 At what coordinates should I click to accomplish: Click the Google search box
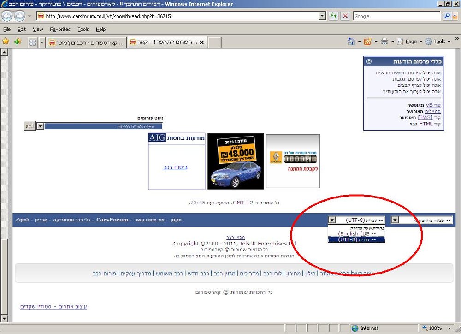click(x=396, y=16)
